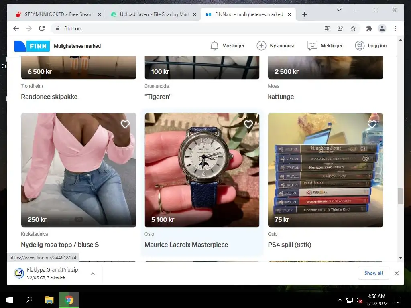Click the PS4 games stack photo
Image resolution: width=411 pixels, height=308 pixels.
tap(325, 170)
